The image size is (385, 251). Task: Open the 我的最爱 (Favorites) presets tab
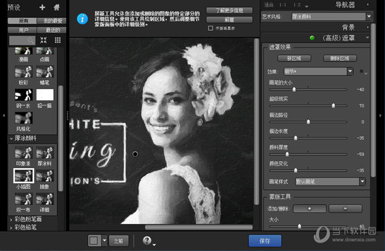52,21
